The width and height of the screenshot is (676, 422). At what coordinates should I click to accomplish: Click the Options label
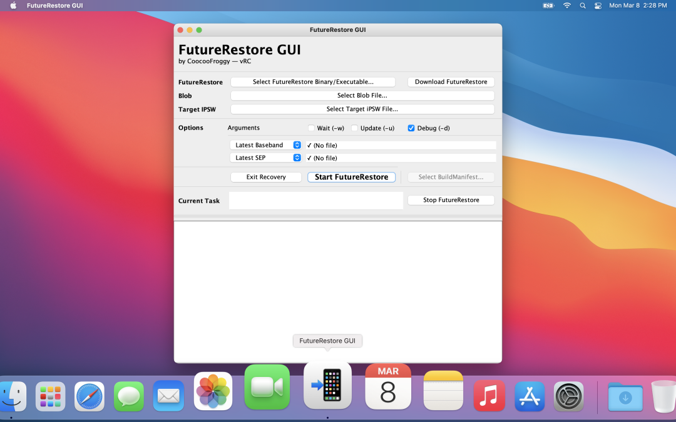[x=190, y=128]
